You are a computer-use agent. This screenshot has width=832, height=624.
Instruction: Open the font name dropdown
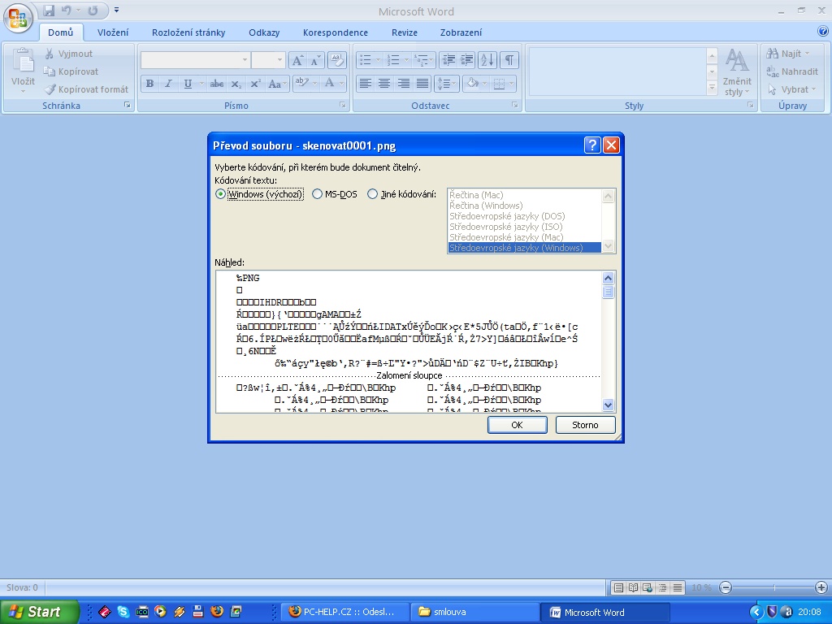[245, 60]
